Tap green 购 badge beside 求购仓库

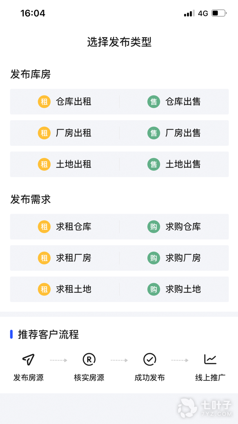pyautogui.click(x=154, y=227)
